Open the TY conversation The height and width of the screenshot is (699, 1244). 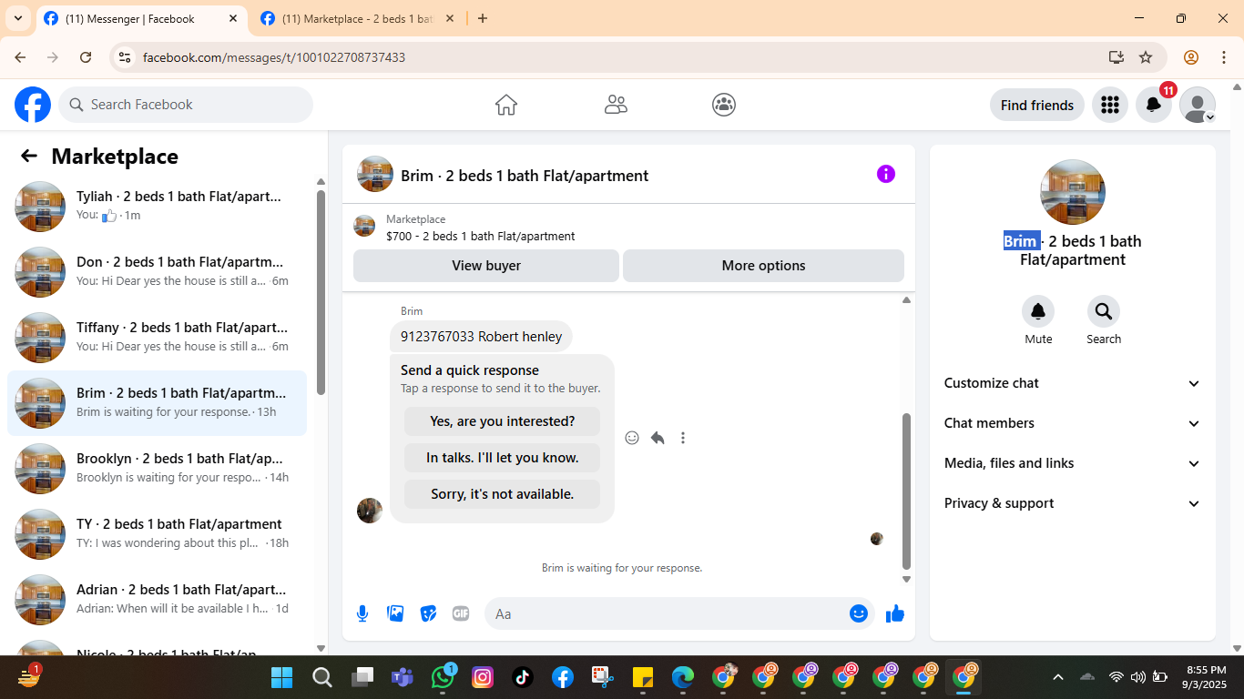coord(157,534)
